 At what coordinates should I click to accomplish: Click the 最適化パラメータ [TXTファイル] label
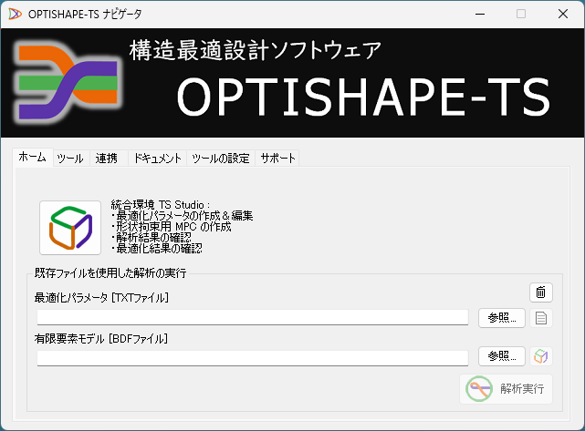(101, 298)
